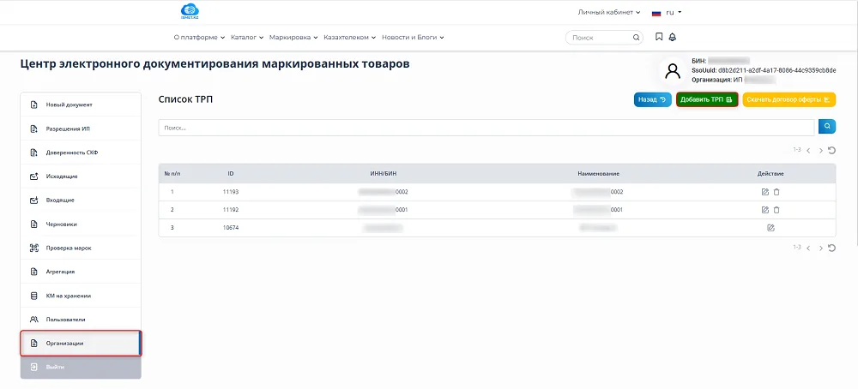Screen dimensions: 858x389
Task: Select ID cell 11193
Action: click(x=231, y=192)
